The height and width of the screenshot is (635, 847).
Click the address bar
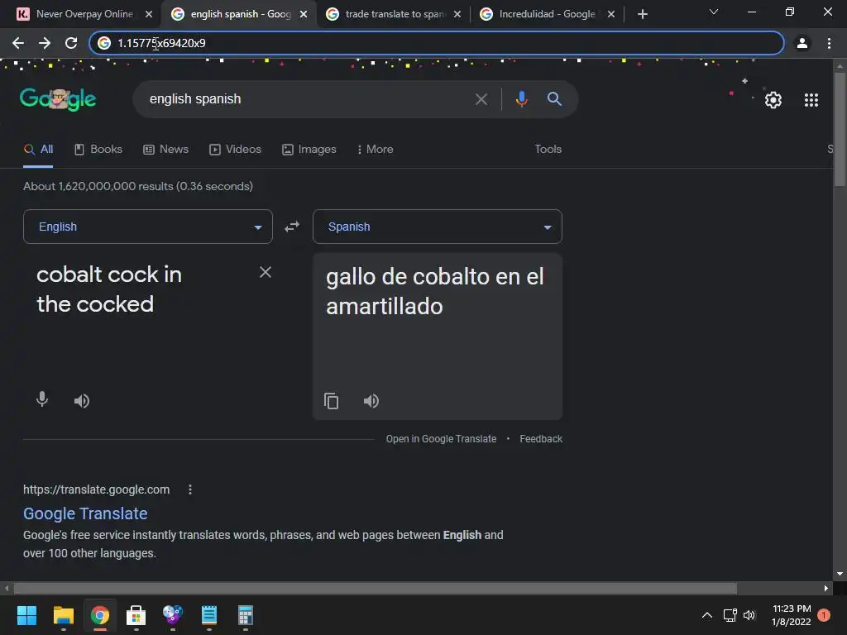pos(437,43)
